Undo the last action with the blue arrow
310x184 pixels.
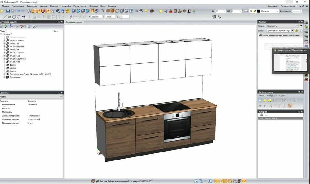(18, 11)
